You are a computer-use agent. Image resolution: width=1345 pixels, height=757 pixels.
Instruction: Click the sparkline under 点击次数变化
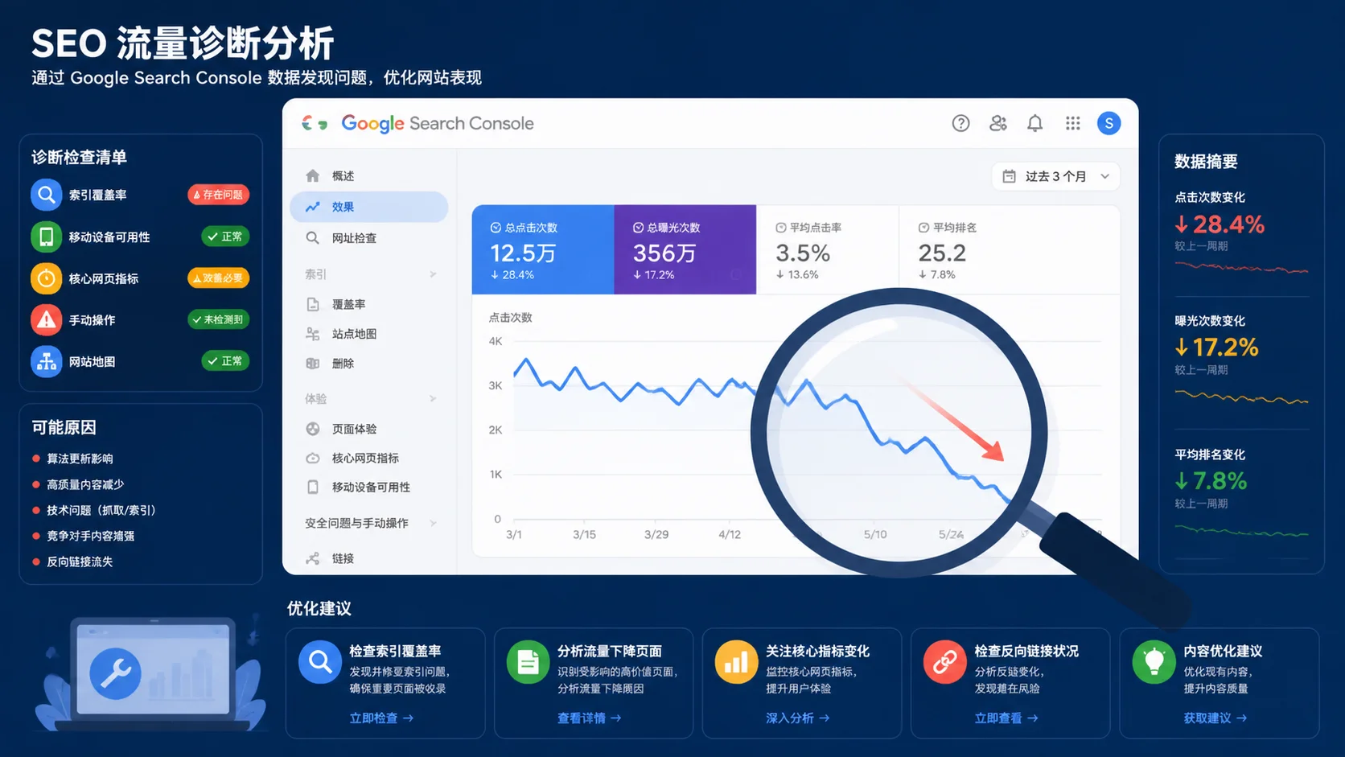(1242, 268)
